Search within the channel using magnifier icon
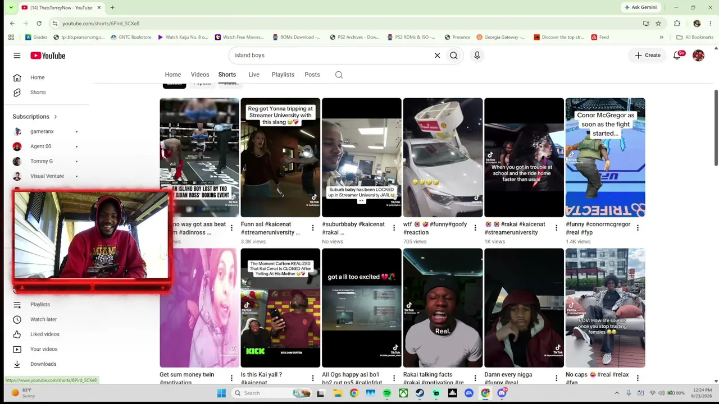Screen dimensions: 719x404 [339, 75]
